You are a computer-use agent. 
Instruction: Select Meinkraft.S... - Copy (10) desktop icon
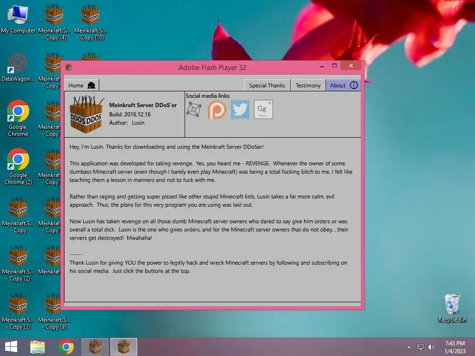90,22
